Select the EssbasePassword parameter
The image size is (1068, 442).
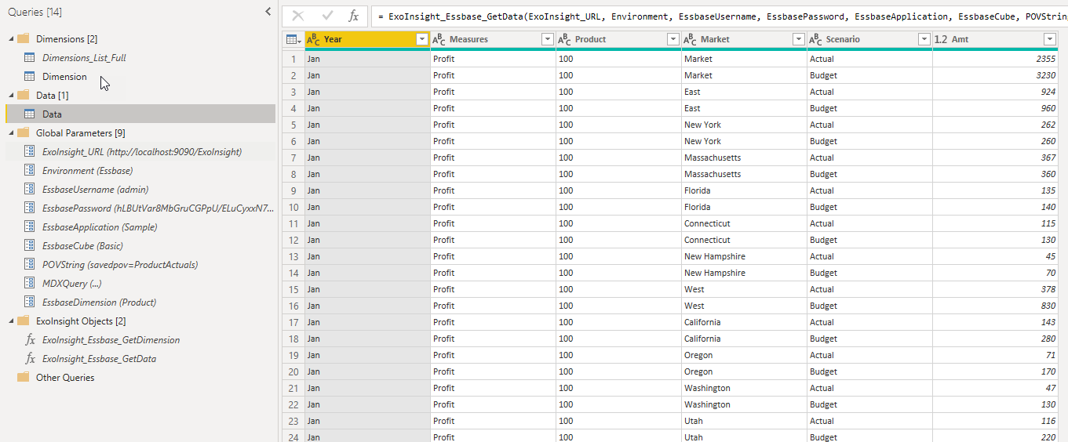[x=158, y=208]
